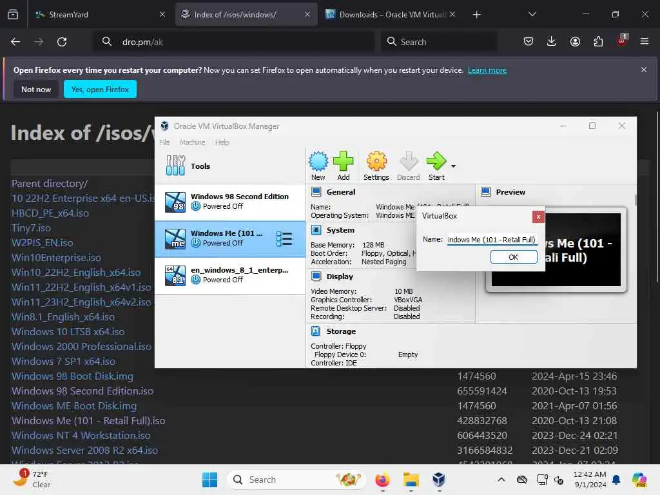Open the Windows Me machine tools list icon
This screenshot has width=660, height=495.
tap(284, 238)
